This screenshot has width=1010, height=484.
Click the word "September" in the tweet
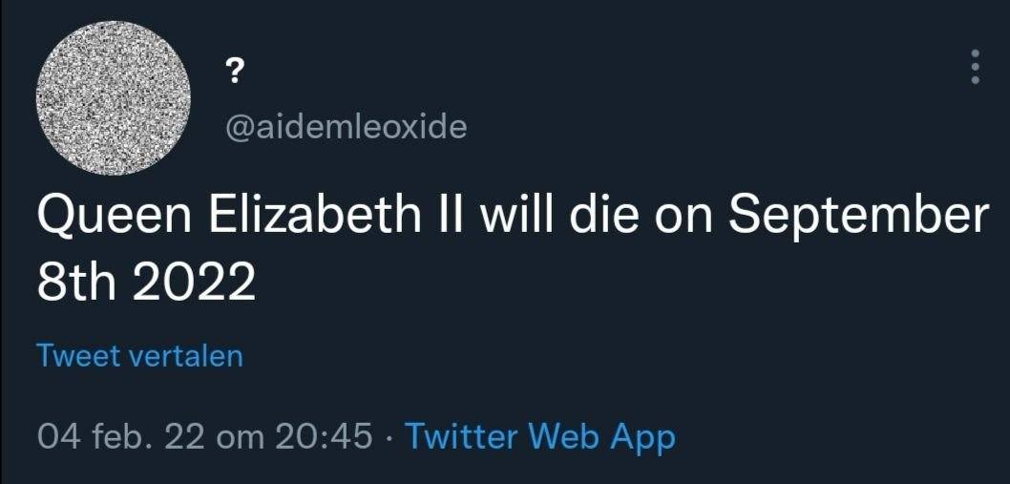[x=858, y=219]
